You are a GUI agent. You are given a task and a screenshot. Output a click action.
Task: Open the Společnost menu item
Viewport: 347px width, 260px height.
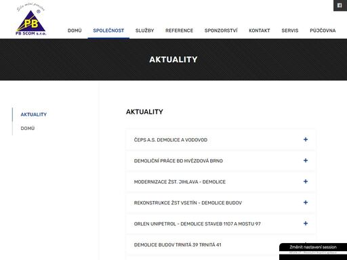coord(108,30)
